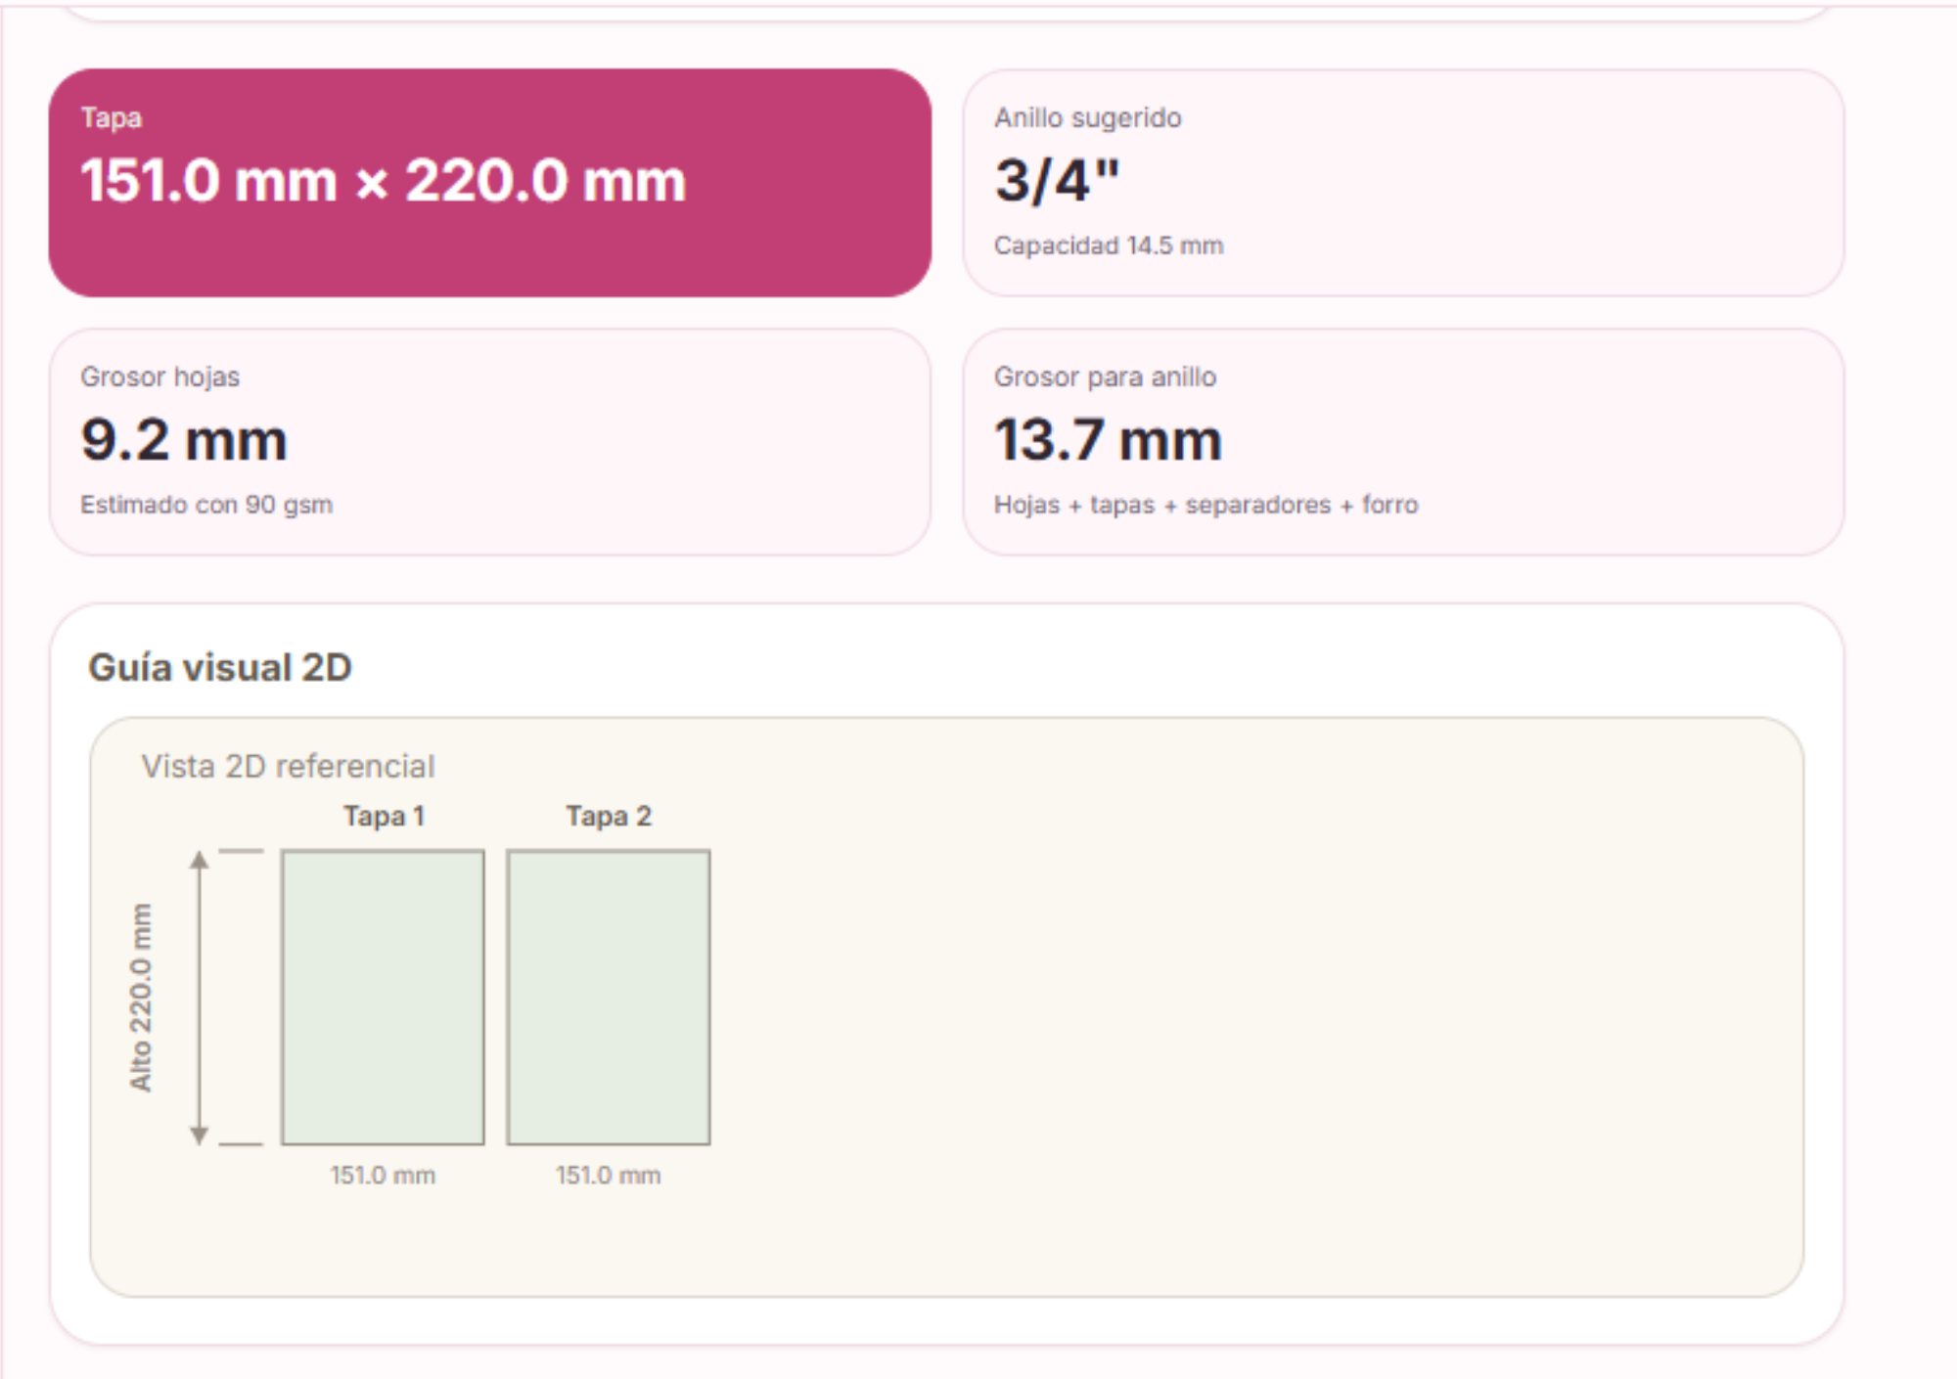Click the Guía visual 2D heading

(220, 667)
